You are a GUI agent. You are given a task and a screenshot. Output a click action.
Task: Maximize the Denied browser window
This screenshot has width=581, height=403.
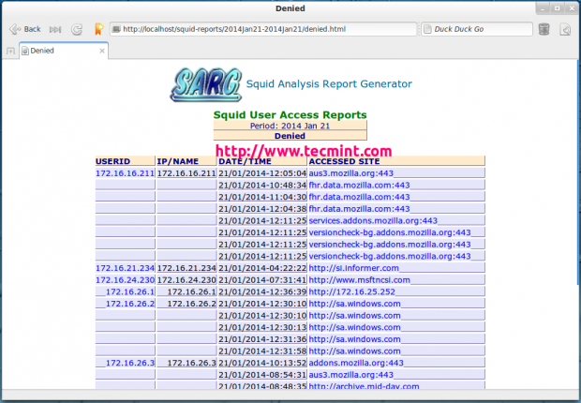(557, 8)
